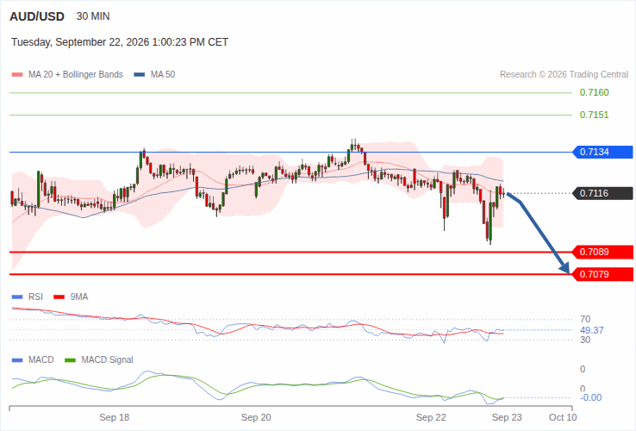
Task: Click the blue downward forecast arrow head
Action: [564, 267]
